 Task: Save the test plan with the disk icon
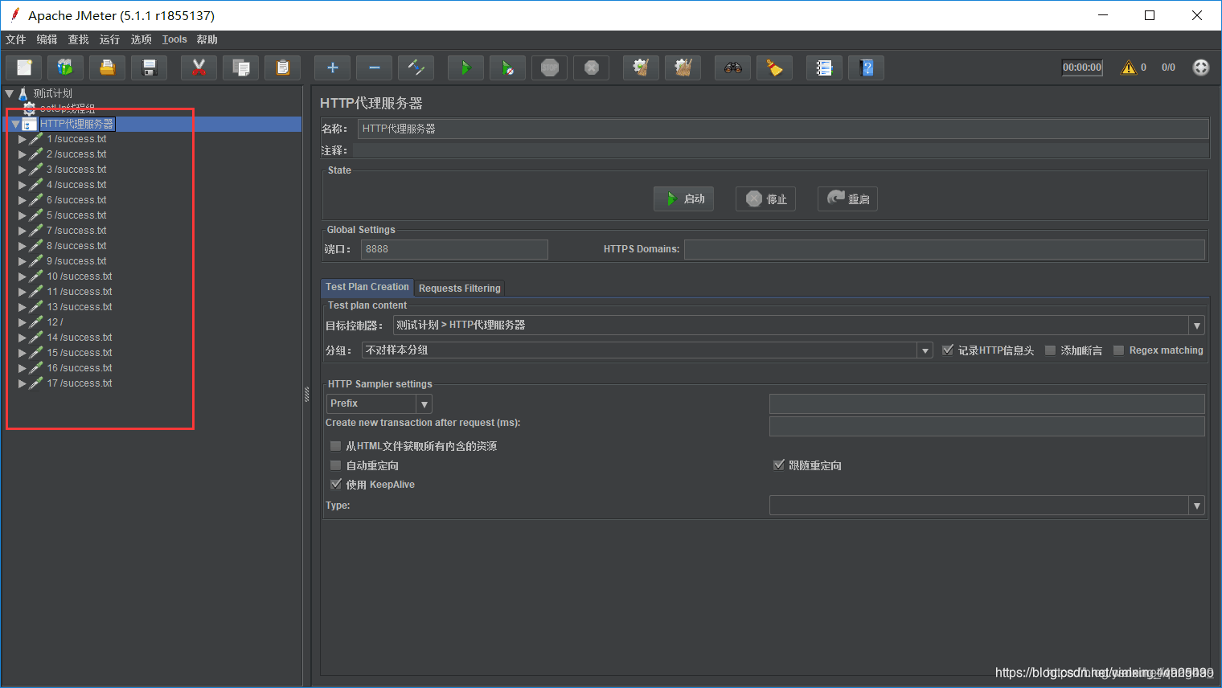tap(149, 68)
